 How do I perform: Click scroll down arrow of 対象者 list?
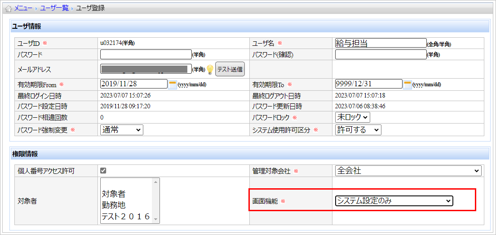(155, 219)
